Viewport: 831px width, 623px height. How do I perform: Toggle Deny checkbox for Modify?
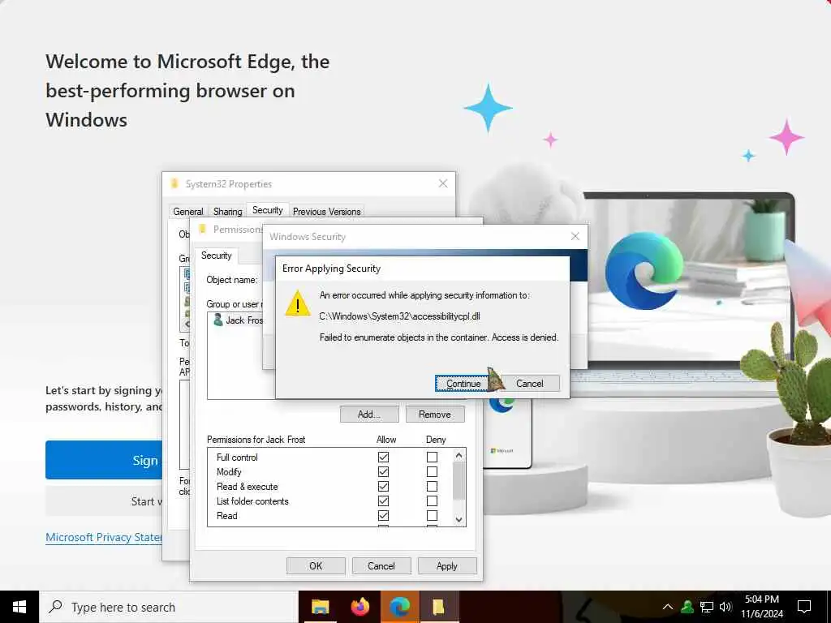tap(432, 471)
